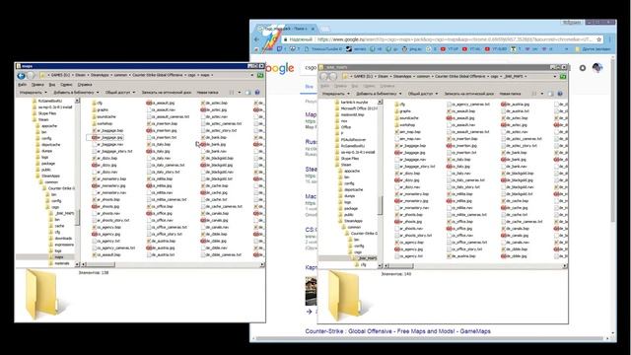This screenshot has width=631, height=355.
Task: Open the Справка menu in the maps window
Action: coord(85,85)
